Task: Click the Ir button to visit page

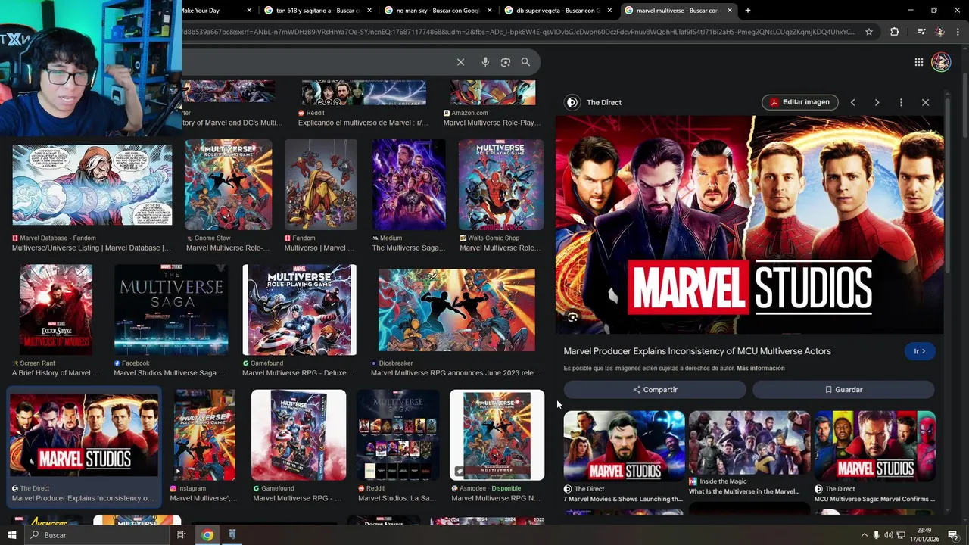Action: point(920,351)
